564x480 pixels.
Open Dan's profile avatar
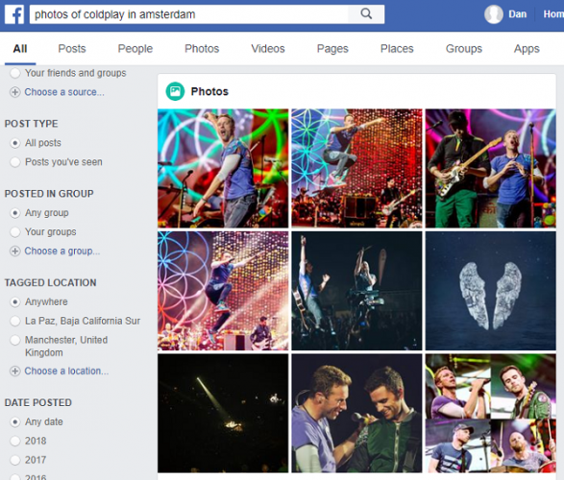(x=494, y=14)
